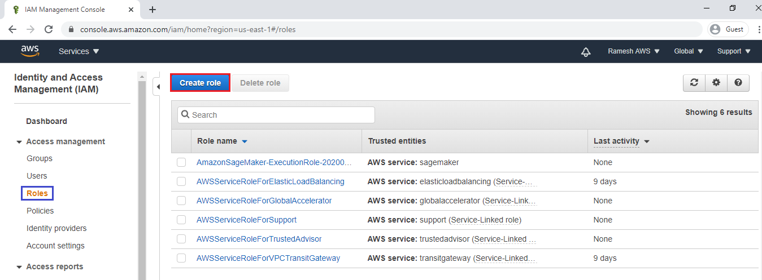Reload the page in browser

49,29
